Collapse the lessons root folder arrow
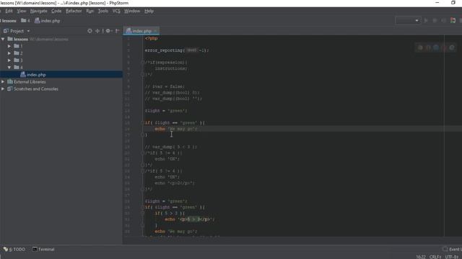462x259 pixels. point(3,39)
